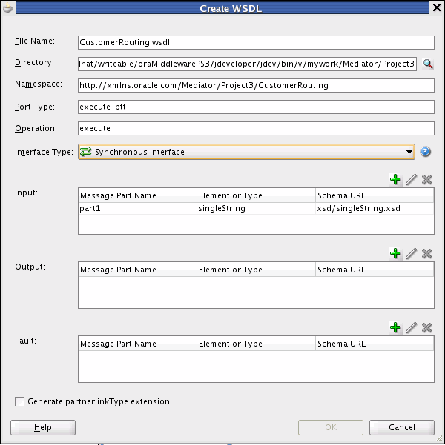Click the browse directory magnifier icon
The width and height of the screenshot is (445, 445).
(428, 64)
